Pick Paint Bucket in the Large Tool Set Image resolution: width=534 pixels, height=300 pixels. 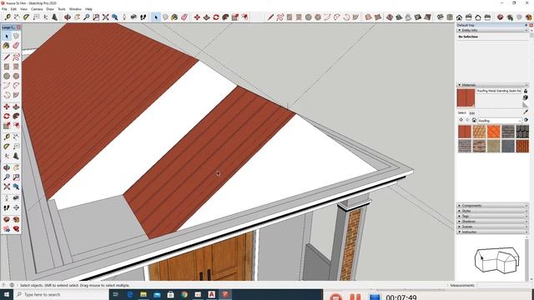coord(7,46)
